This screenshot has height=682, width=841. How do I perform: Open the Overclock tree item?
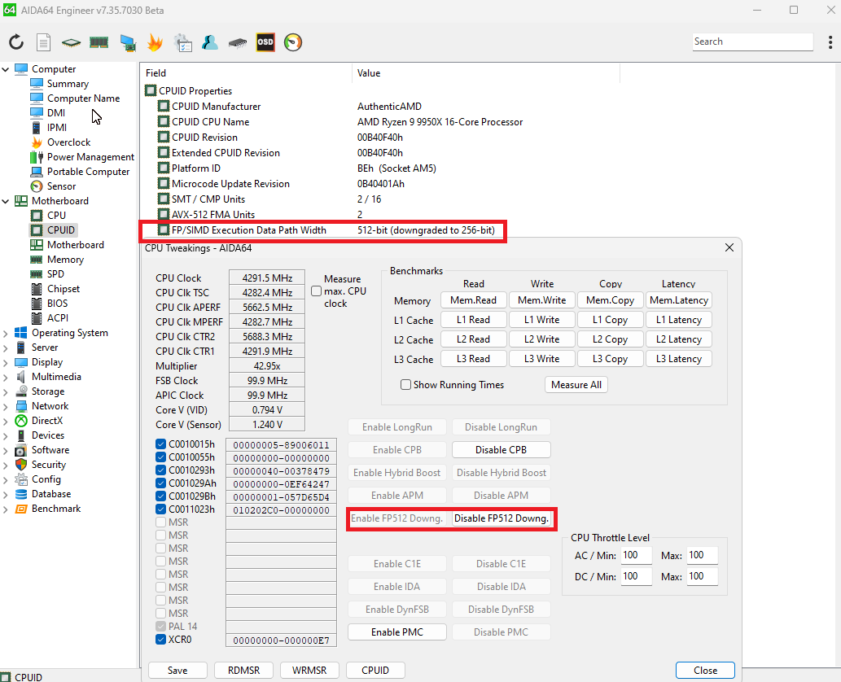tap(68, 142)
